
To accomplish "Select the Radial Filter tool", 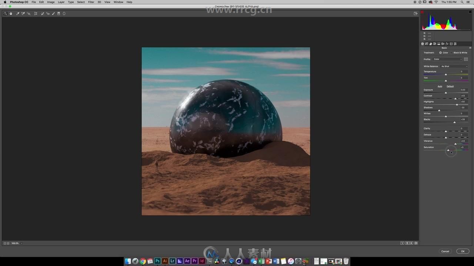I will click(x=64, y=13).
